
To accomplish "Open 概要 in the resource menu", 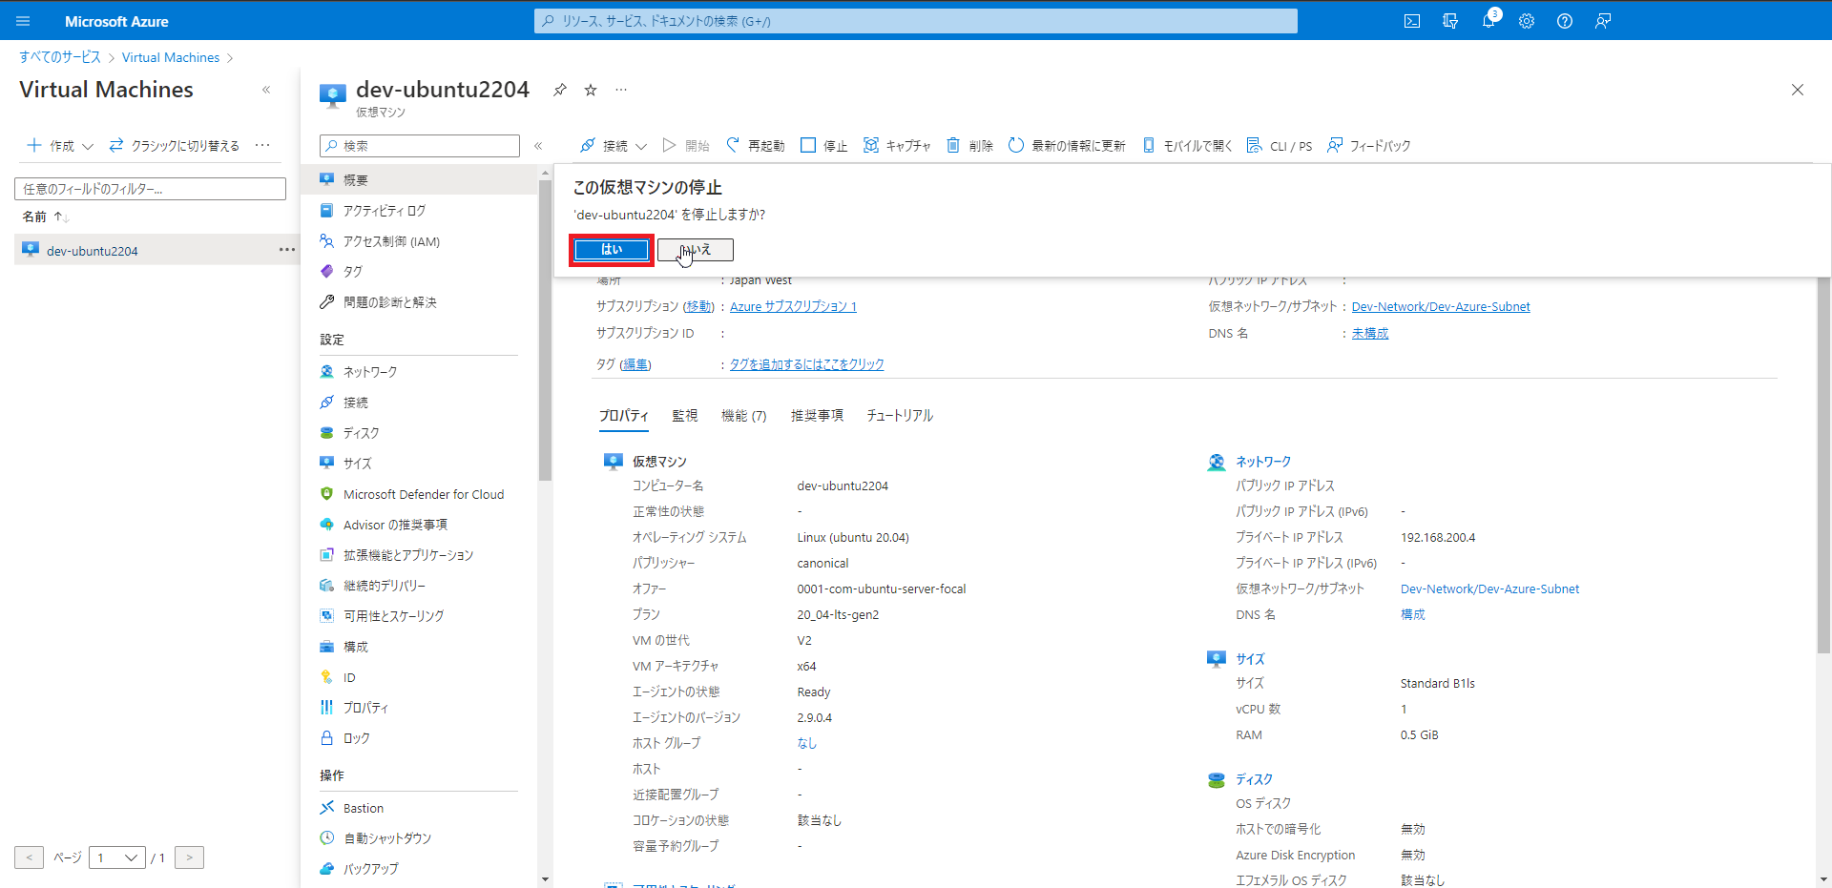I will point(420,179).
